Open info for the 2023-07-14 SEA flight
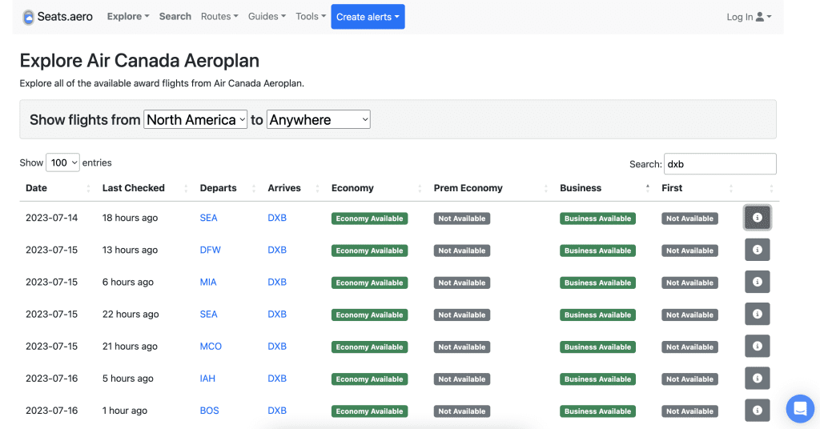Viewport: 820px width, 429px height. (757, 218)
